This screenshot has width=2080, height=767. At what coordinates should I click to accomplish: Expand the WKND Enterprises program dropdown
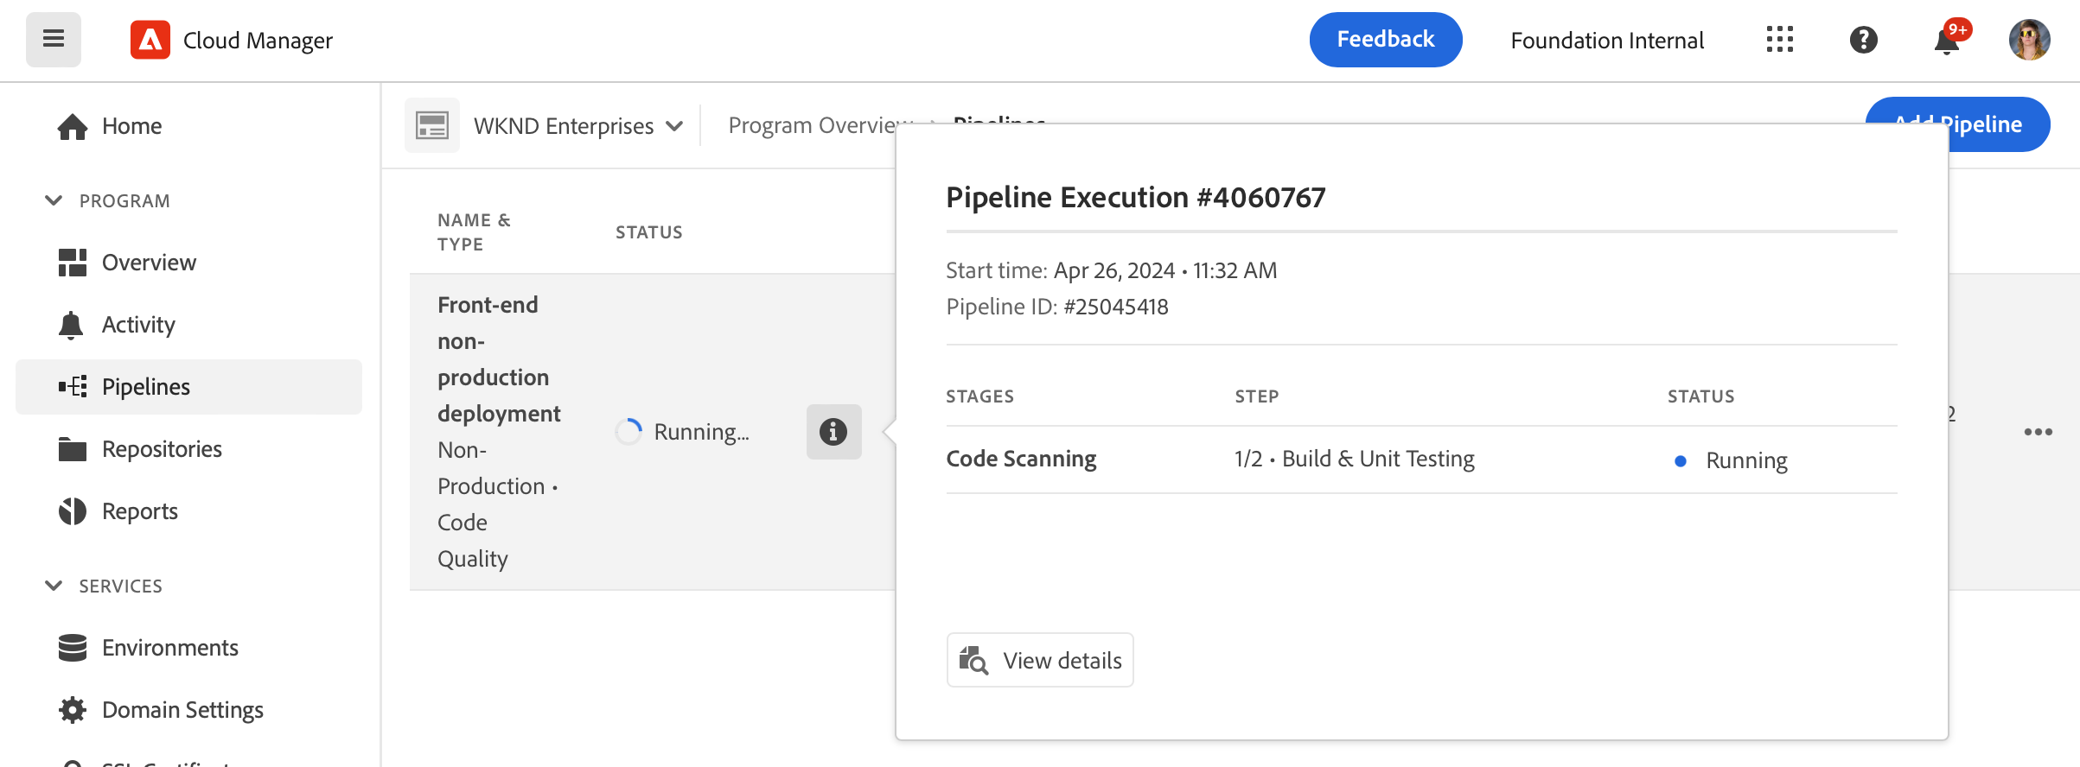tap(674, 126)
